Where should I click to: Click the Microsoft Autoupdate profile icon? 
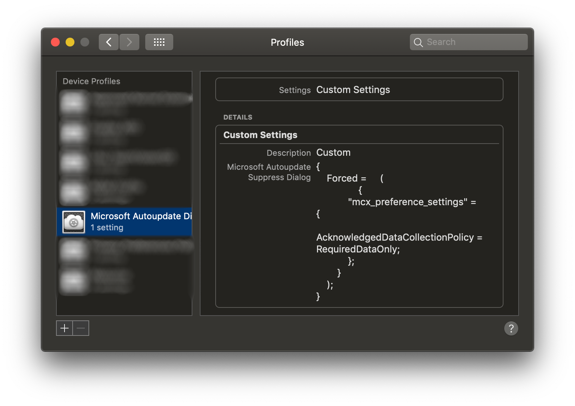tap(74, 222)
